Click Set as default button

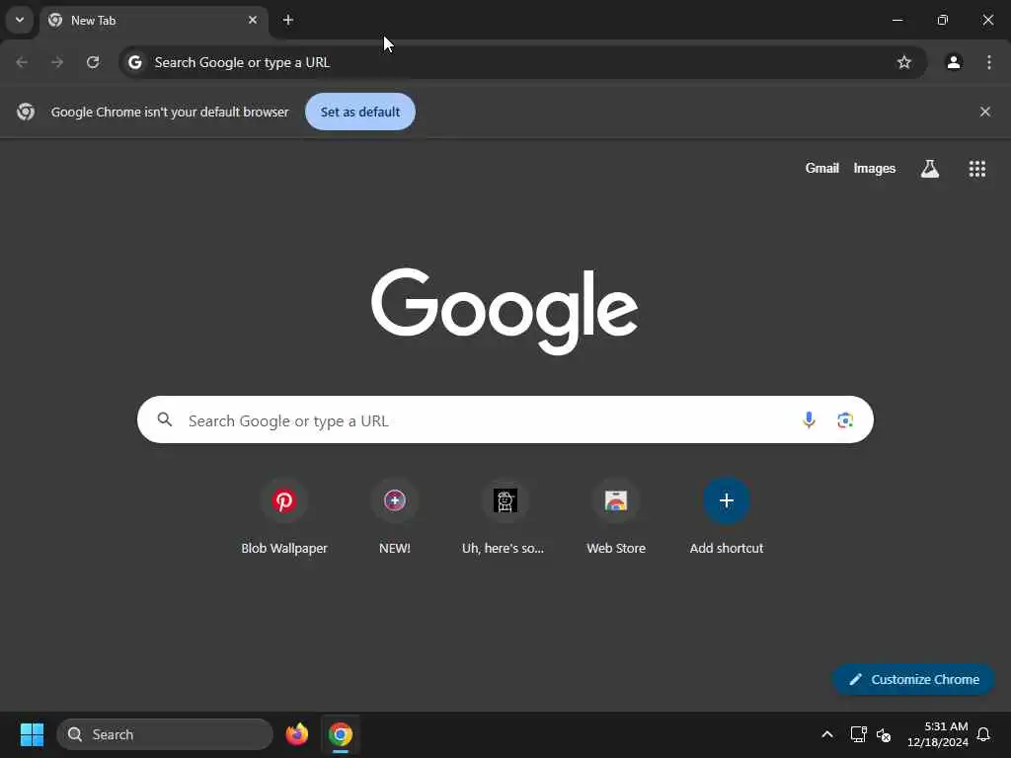(359, 112)
